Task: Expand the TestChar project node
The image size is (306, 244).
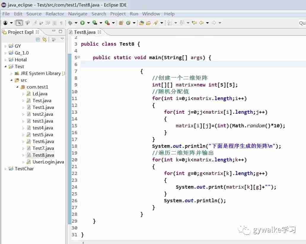Action: (5, 169)
